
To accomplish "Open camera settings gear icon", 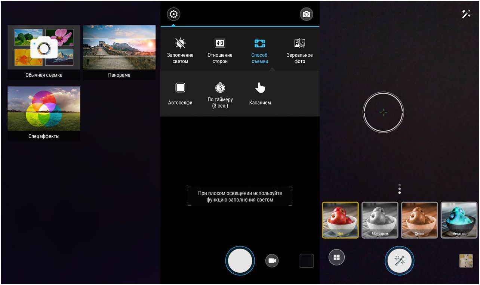I will point(173,15).
